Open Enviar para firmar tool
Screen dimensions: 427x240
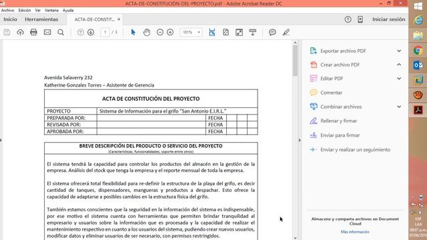tap(340, 135)
